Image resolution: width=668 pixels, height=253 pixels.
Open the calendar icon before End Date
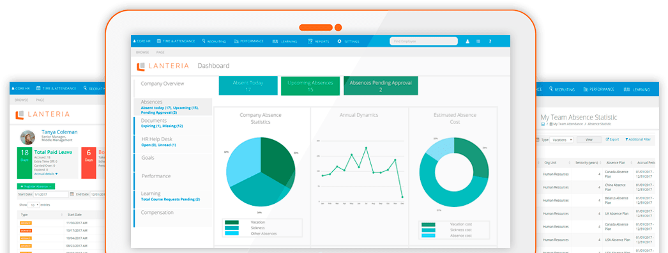click(72, 194)
